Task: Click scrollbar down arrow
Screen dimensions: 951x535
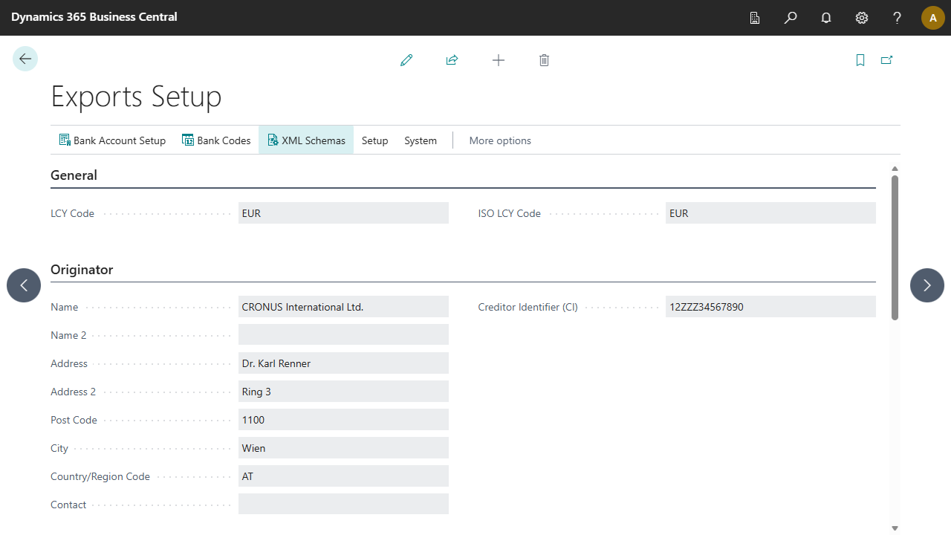Action: click(895, 528)
